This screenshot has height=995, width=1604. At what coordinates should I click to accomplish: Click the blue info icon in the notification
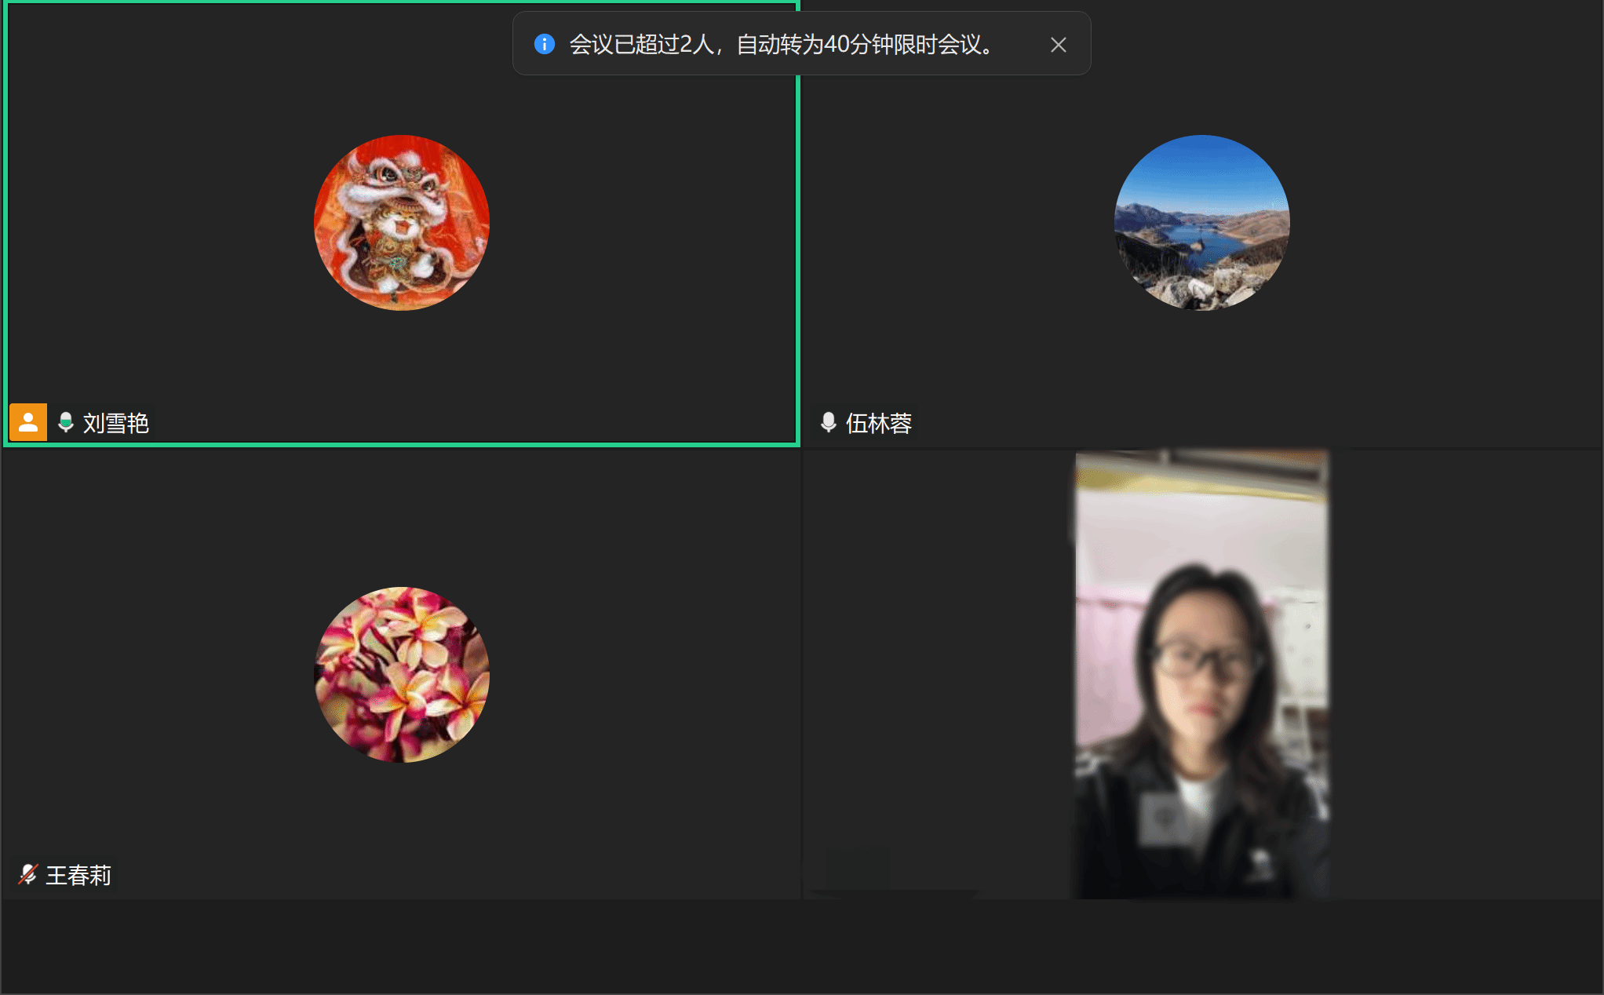544,44
